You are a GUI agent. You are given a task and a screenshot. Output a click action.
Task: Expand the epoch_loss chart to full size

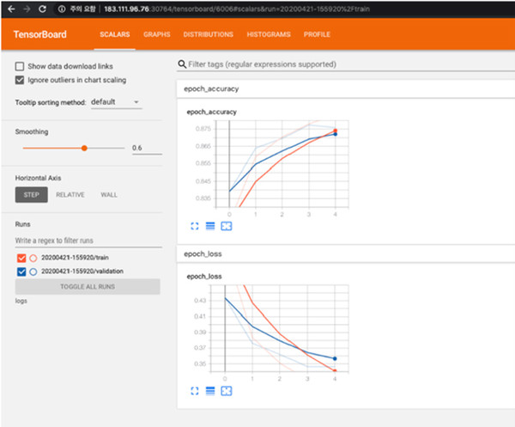tap(194, 391)
